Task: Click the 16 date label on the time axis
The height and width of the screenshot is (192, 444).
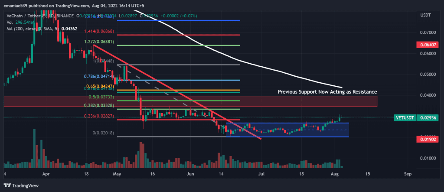Action: 153,173
